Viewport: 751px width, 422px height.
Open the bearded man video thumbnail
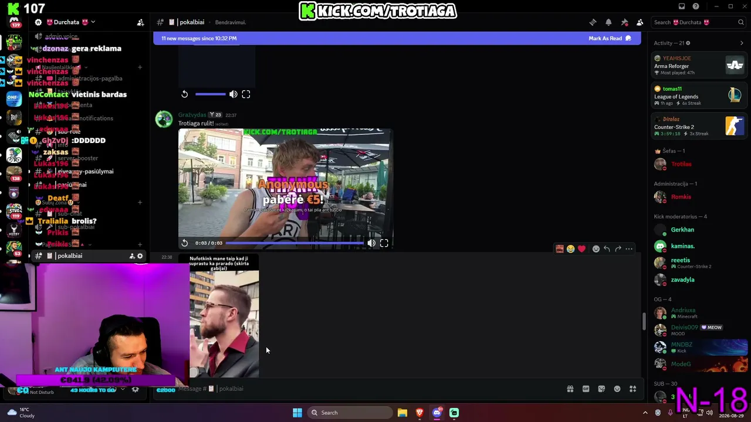point(224,316)
